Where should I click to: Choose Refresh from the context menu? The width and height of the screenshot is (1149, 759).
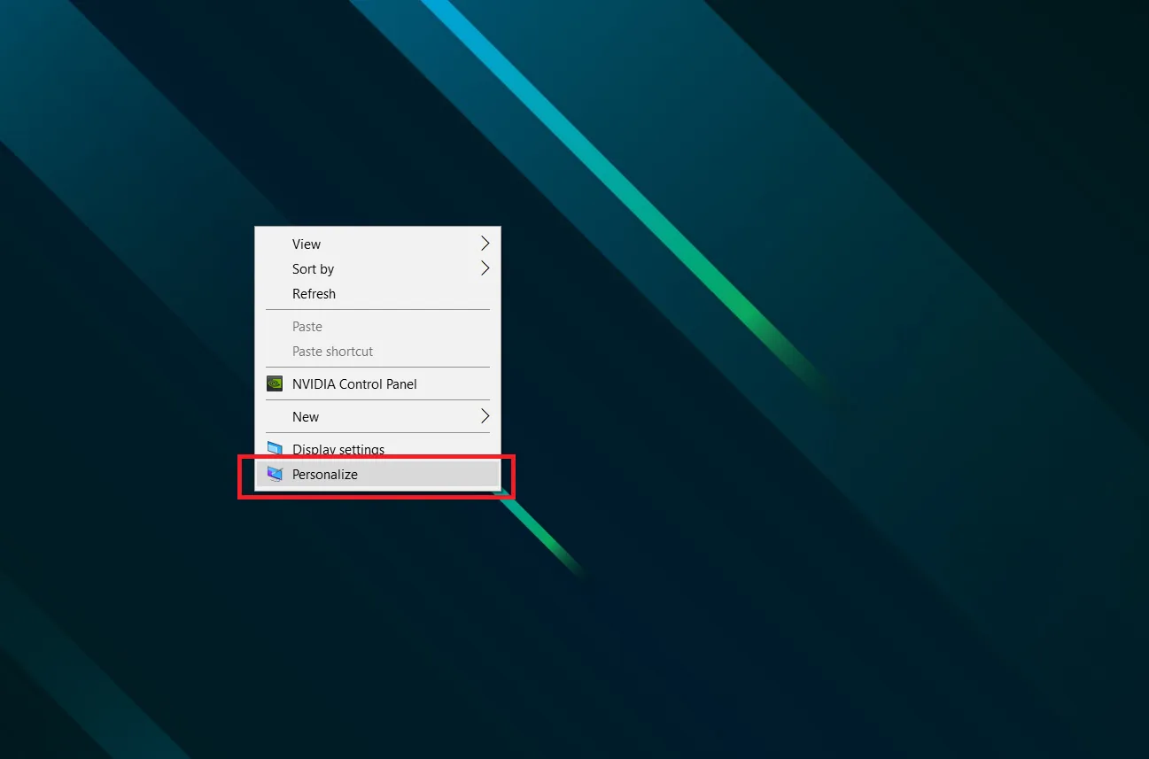(x=377, y=293)
